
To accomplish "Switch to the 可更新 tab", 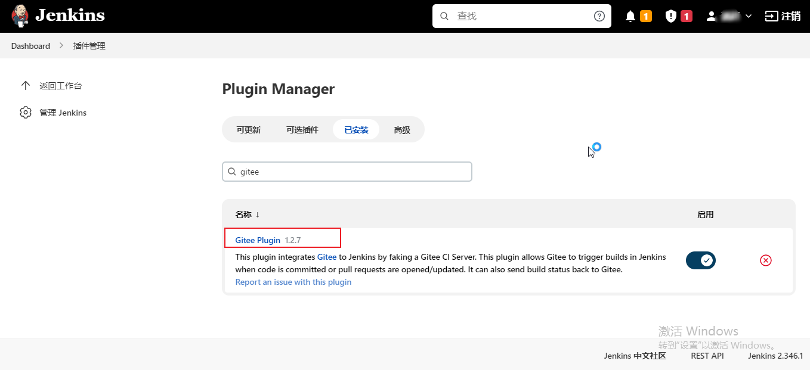I will point(249,129).
